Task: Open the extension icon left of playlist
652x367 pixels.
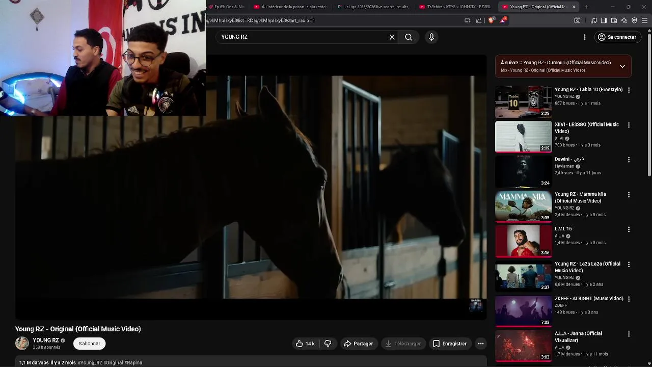Action: tap(577, 20)
